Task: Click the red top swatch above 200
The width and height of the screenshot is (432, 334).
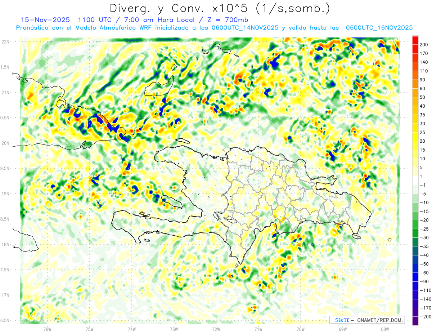Action: point(415,40)
